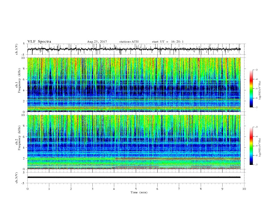The image size is (275, 212).
Task: Click the "-7" tick on the ch.1 colorbar
Action: (x=256, y=107)
